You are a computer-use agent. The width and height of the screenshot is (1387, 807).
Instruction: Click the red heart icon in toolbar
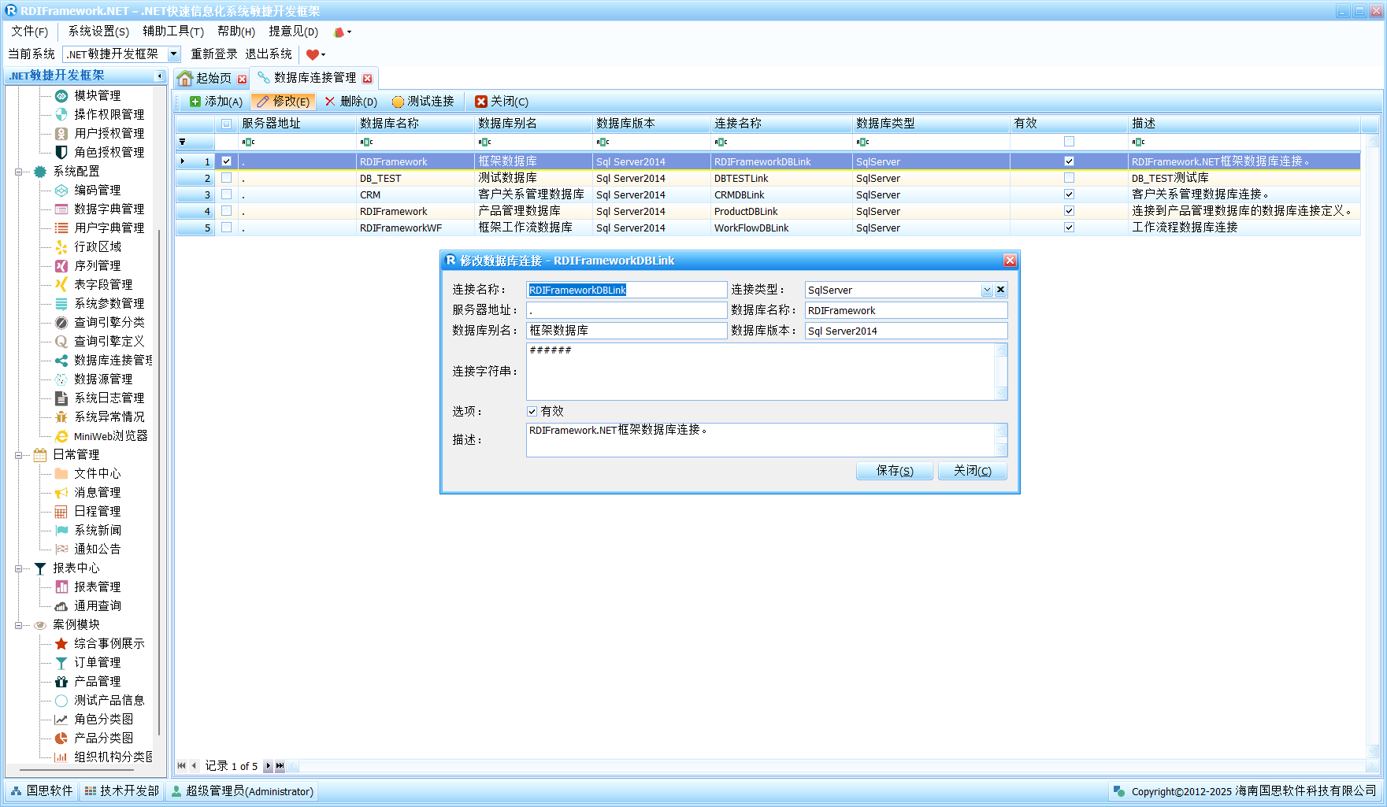(x=313, y=54)
